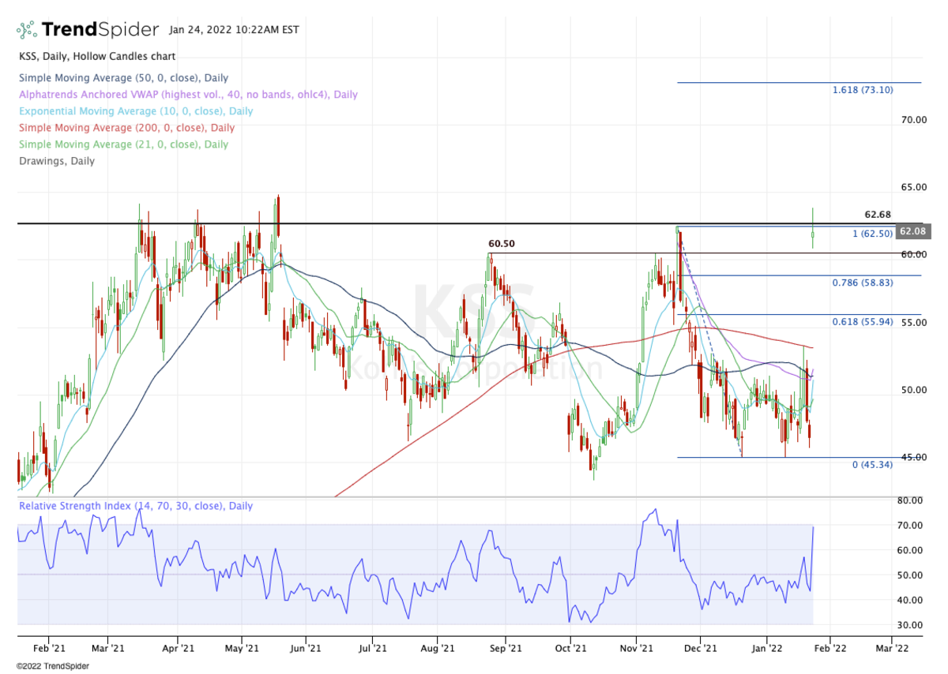Image resolution: width=948 pixels, height=674 pixels.
Task: Click the 60.50 resistance line label
Action: tap(502, 245)
